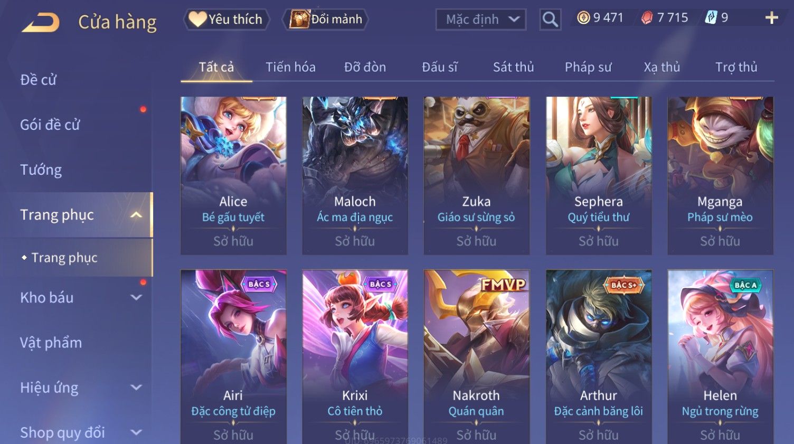Screen dimensions: 794x444
Task: Switch to the Pháp sư tab
Action: coord(588,67)
